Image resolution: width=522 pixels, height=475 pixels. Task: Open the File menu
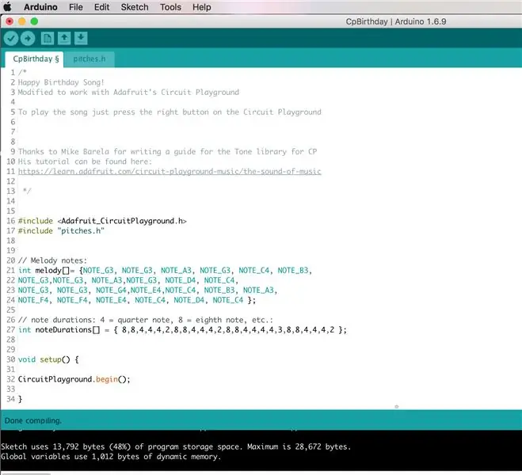point(76,7)
